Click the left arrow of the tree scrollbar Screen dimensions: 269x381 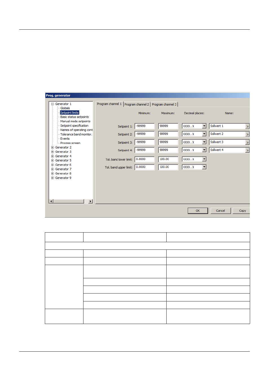[51, 201]
